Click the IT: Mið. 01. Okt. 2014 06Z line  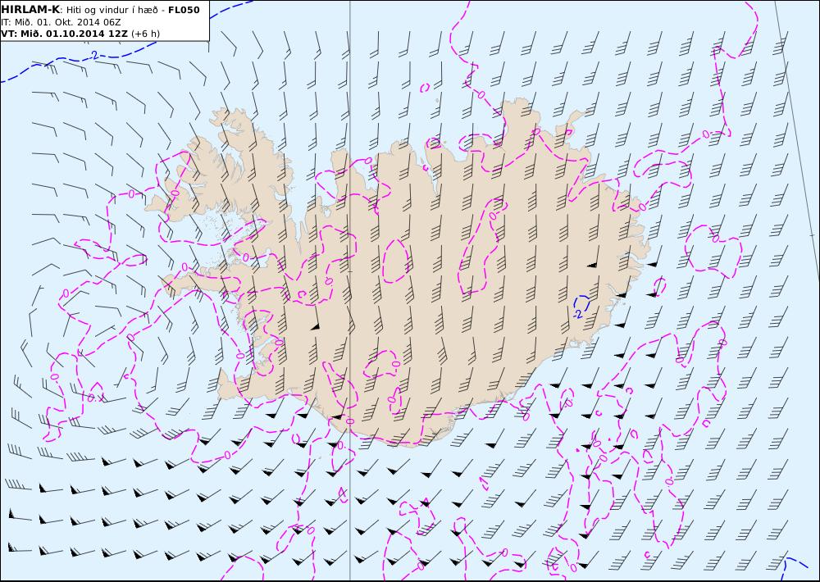[61, 22]
